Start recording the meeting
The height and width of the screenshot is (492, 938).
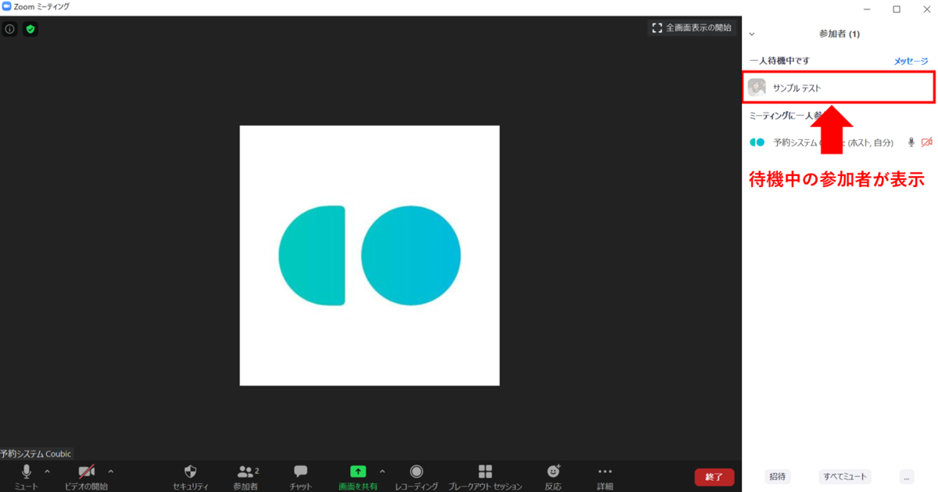pyautogui.click(x=417, y=476)
